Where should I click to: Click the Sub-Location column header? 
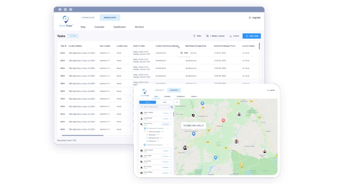click(x=105, y=46)
